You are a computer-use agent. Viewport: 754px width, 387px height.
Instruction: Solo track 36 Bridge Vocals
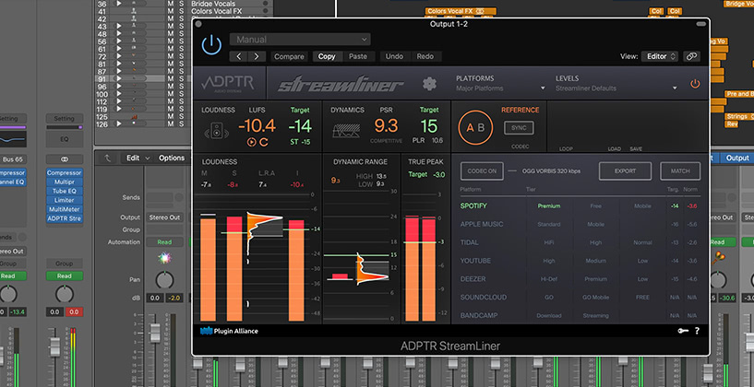(181, 4)
